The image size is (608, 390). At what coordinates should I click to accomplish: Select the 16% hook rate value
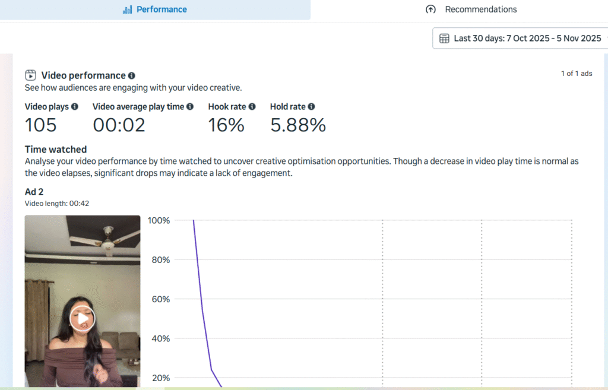point(226,125)
